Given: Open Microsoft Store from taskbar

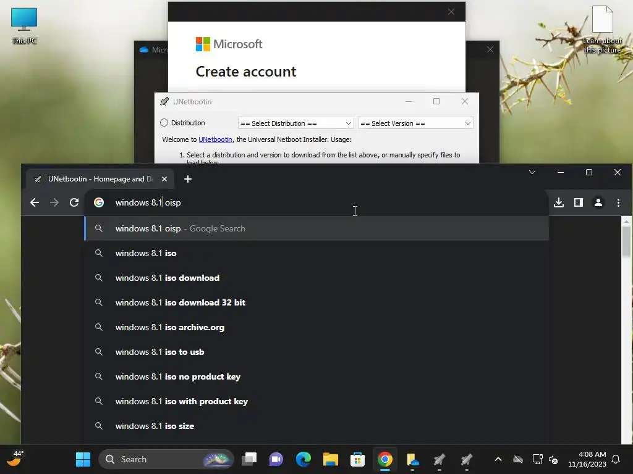Looking at the screenshot, I should point(357,459).
